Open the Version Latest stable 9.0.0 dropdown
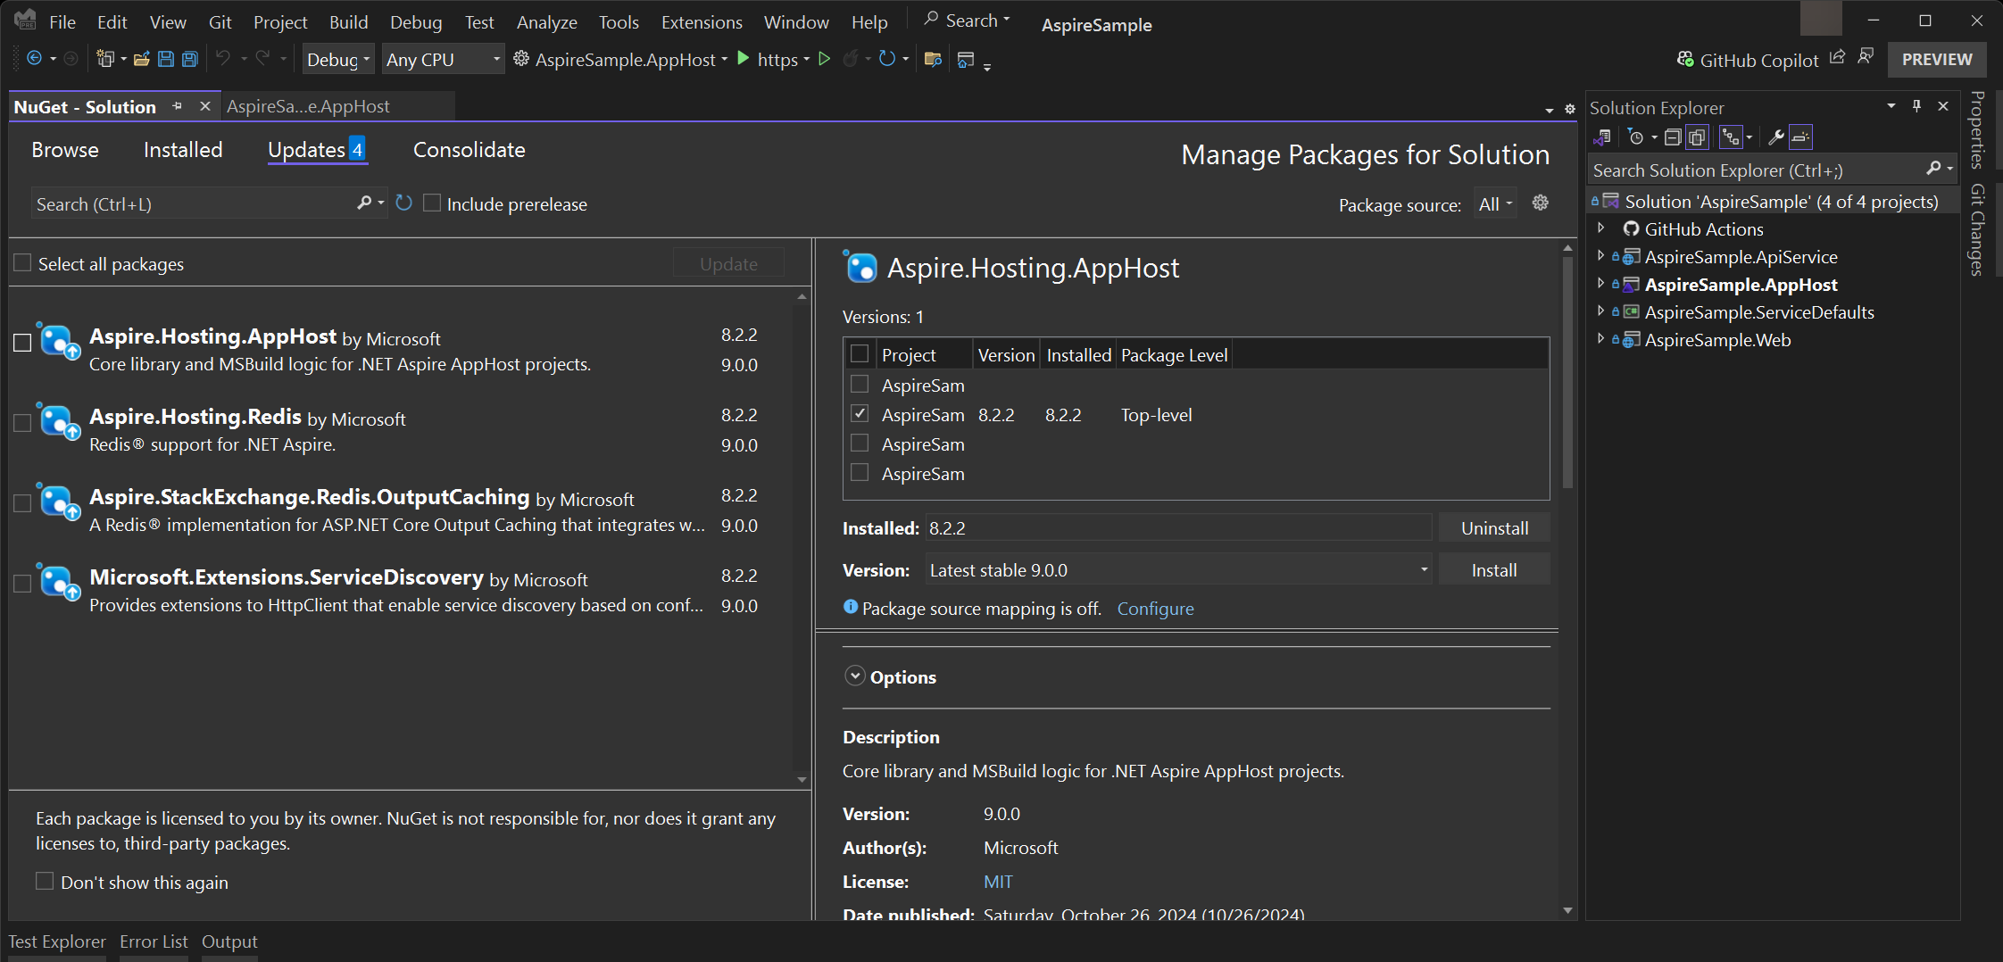The width and height of the screenshot is (2003, 962). point(1178,570)
